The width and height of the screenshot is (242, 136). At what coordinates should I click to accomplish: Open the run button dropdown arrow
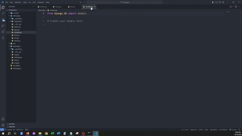click(233, 7)
